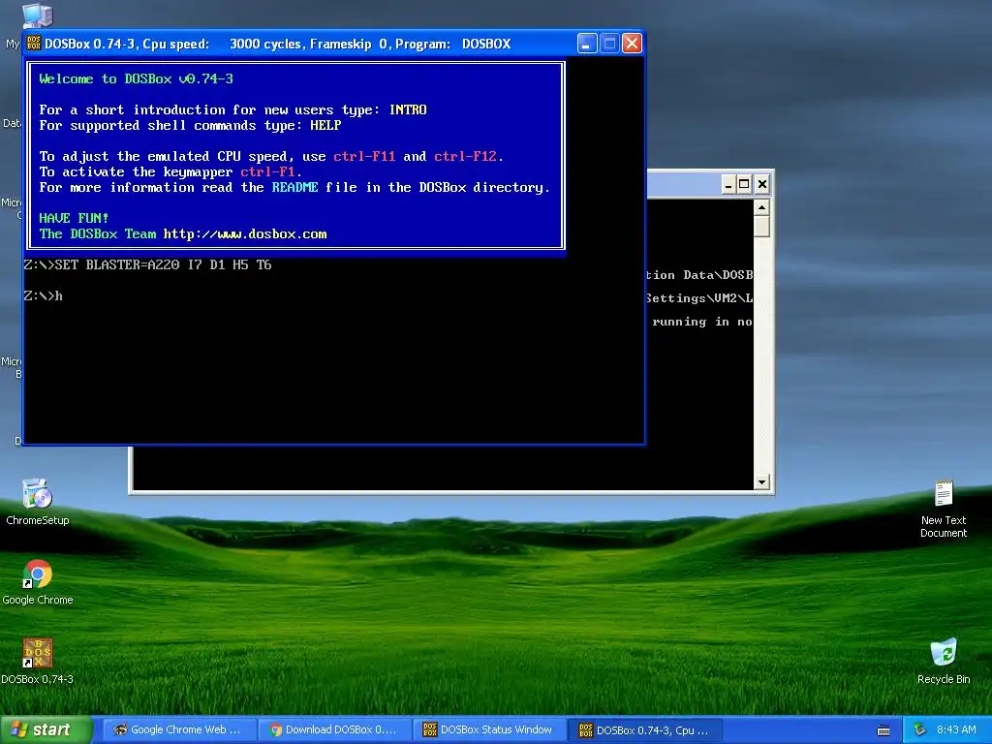
Task: Click the SET BLASTER=A220 line
Action: click(x=147, y=264)
